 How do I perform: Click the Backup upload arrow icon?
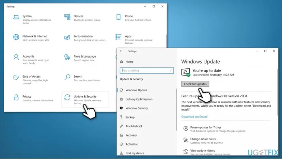[x=121, y=117]
